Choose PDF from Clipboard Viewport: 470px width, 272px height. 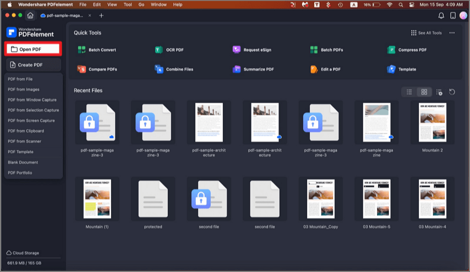tap(26, 131)
